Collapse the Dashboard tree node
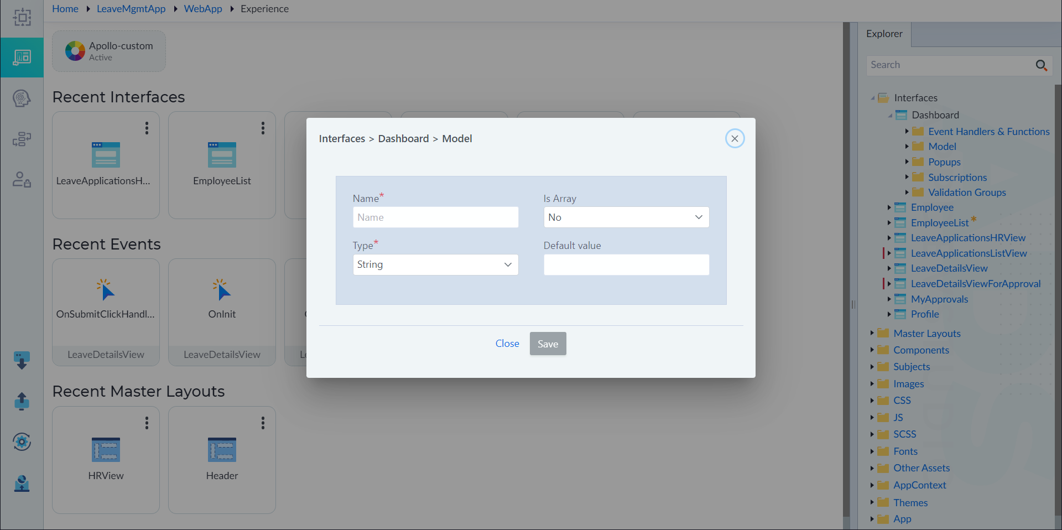This screenshot has height=530, width=1062. (x=890, y=115)
